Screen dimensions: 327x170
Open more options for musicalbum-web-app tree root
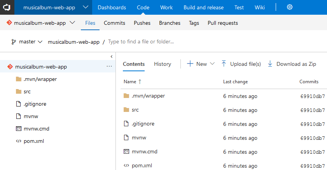click(x=109, y=67)
